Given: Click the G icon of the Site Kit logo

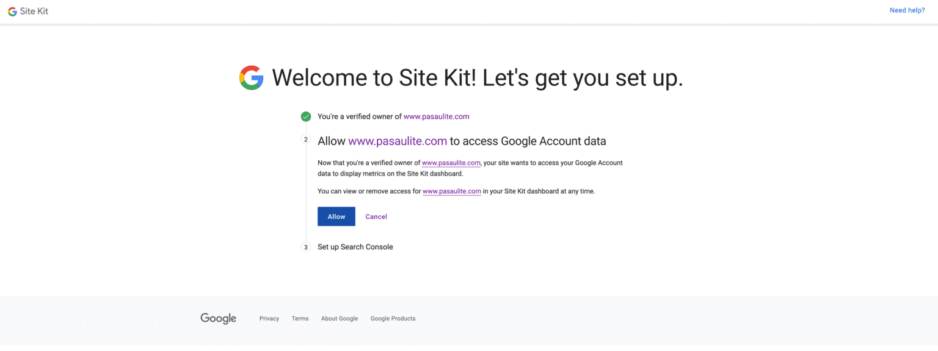Looking at the screenshot, I should 12,10.
